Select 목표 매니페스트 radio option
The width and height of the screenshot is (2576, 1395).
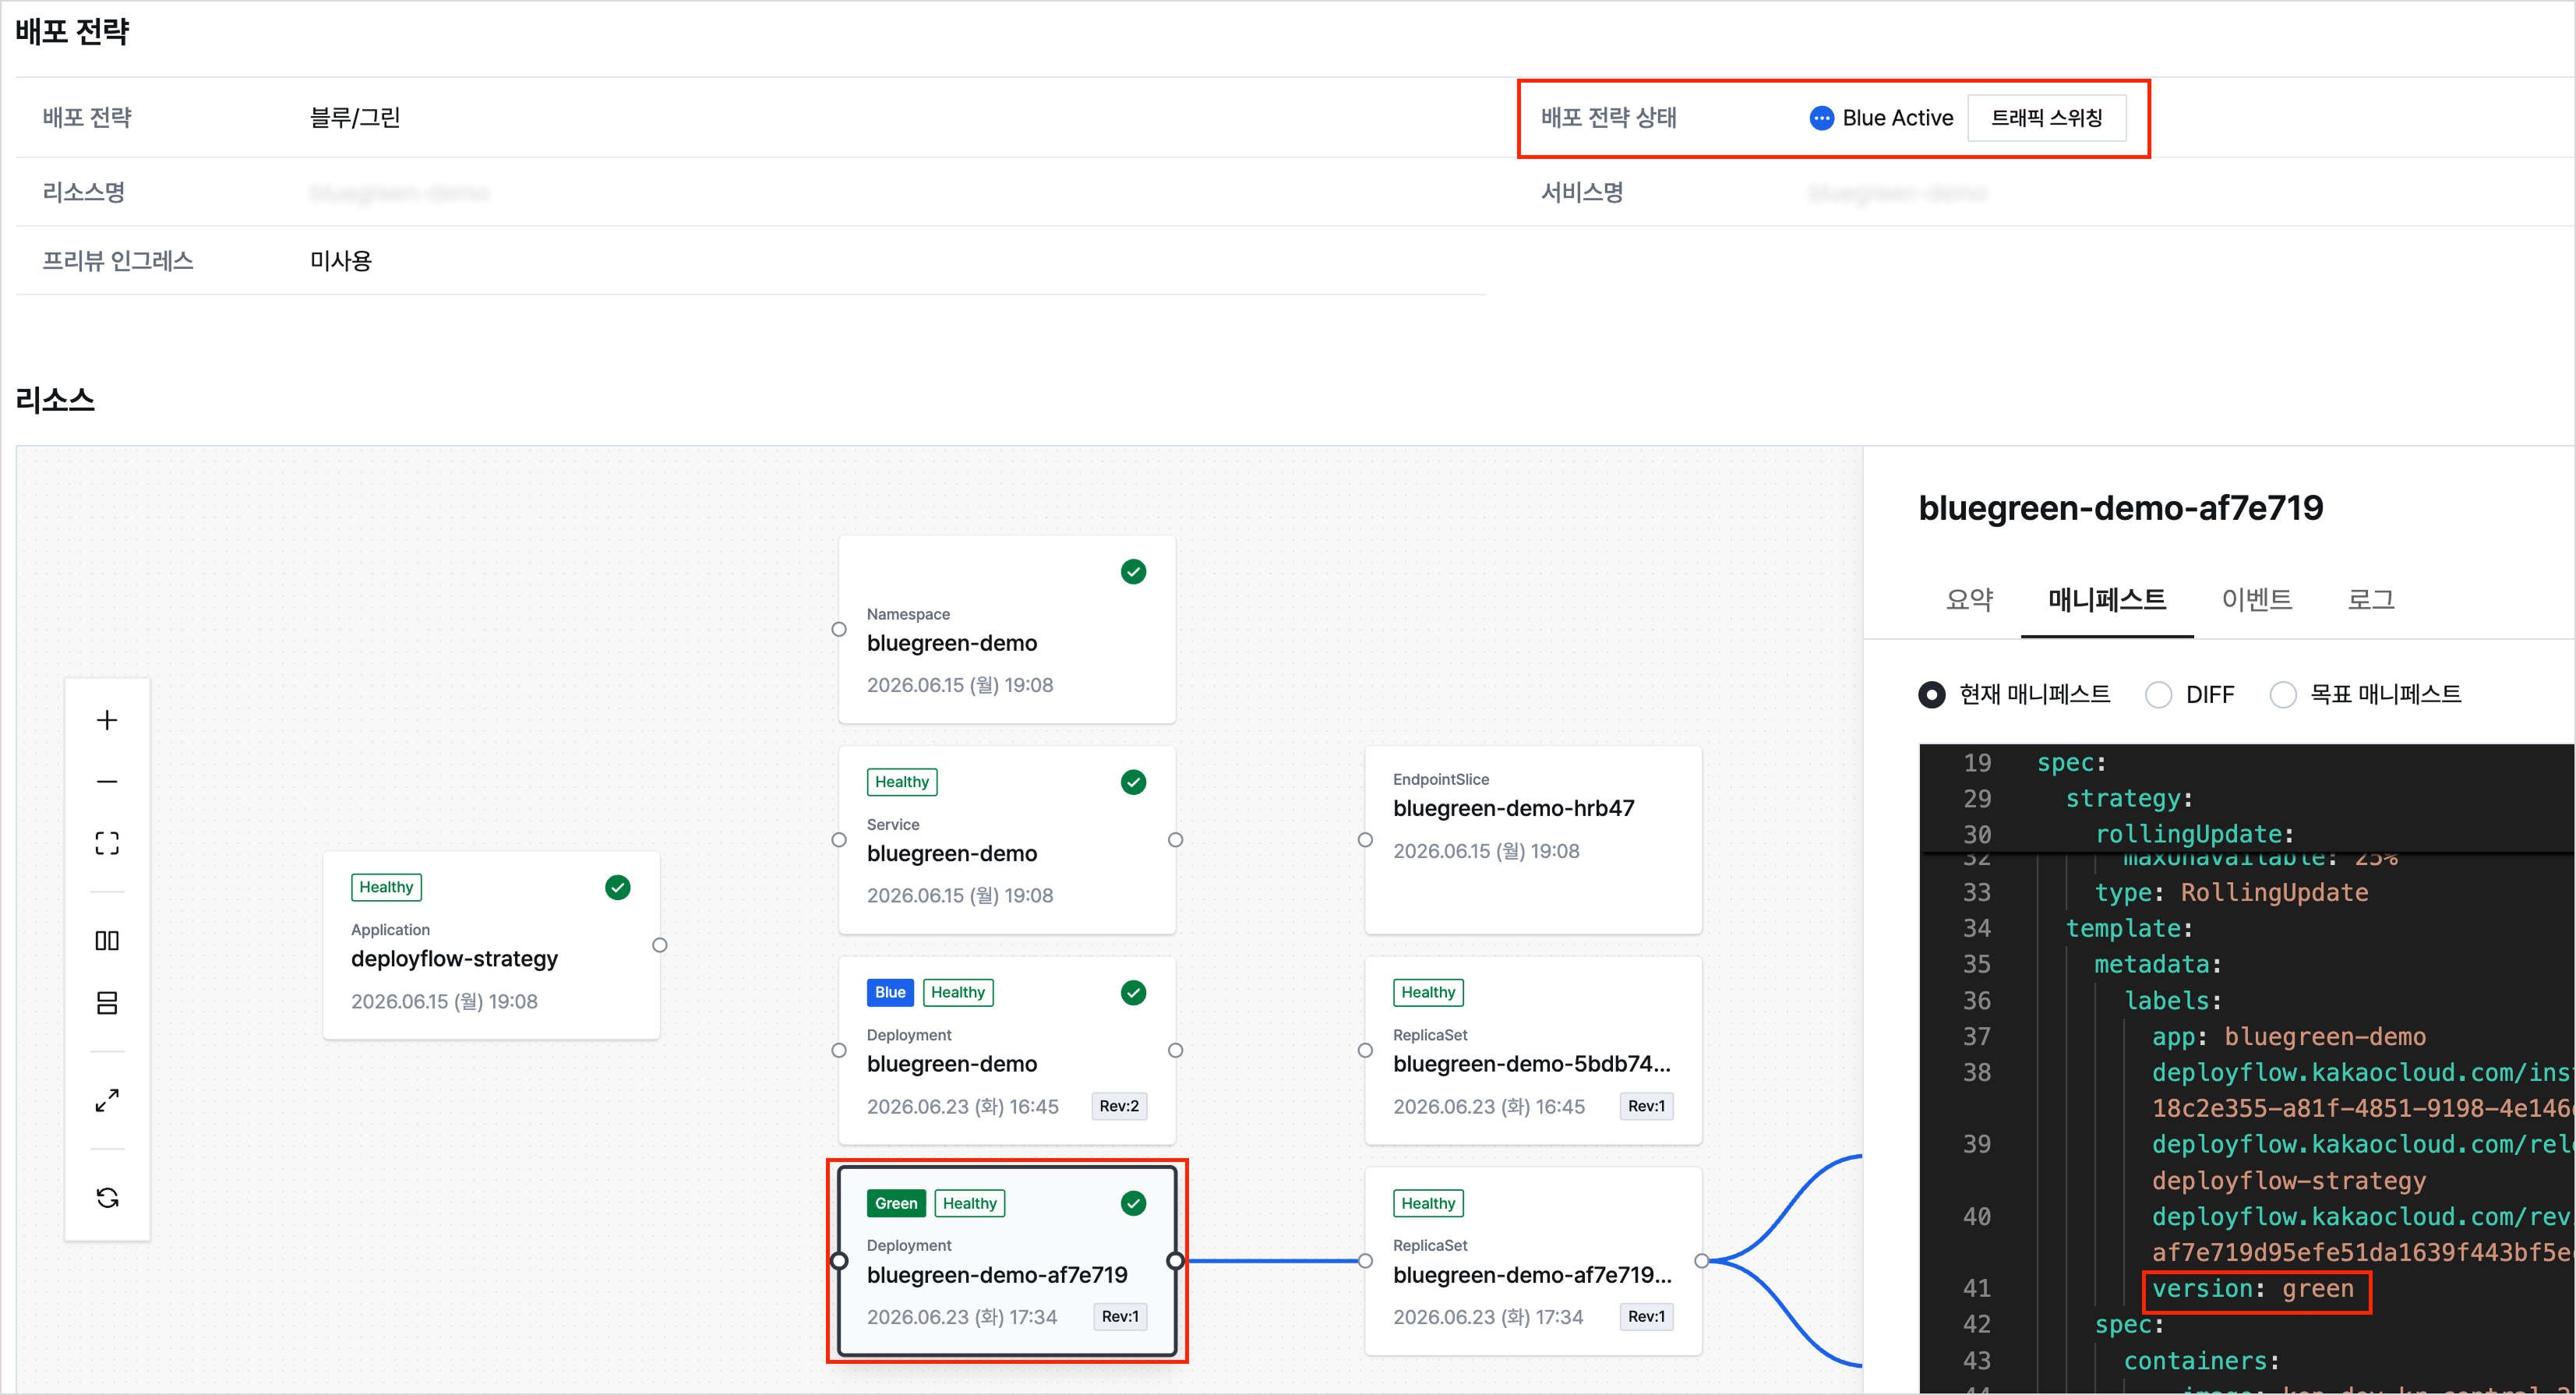[2282, 694]
